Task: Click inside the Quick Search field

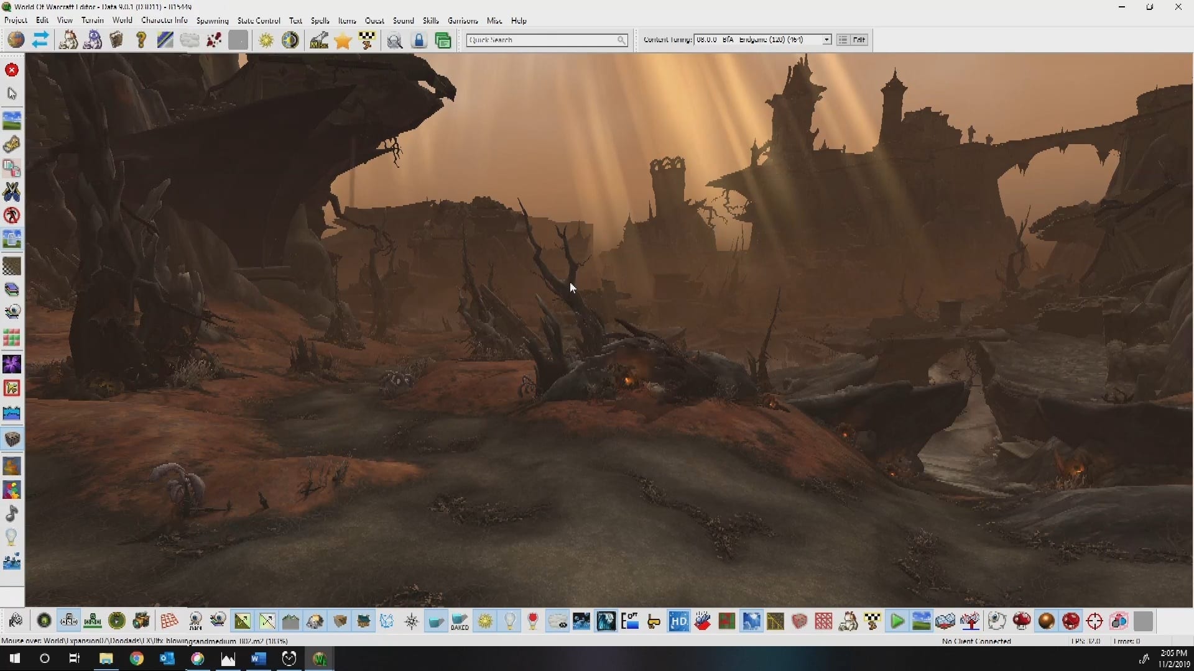Action: pos(541,40)
